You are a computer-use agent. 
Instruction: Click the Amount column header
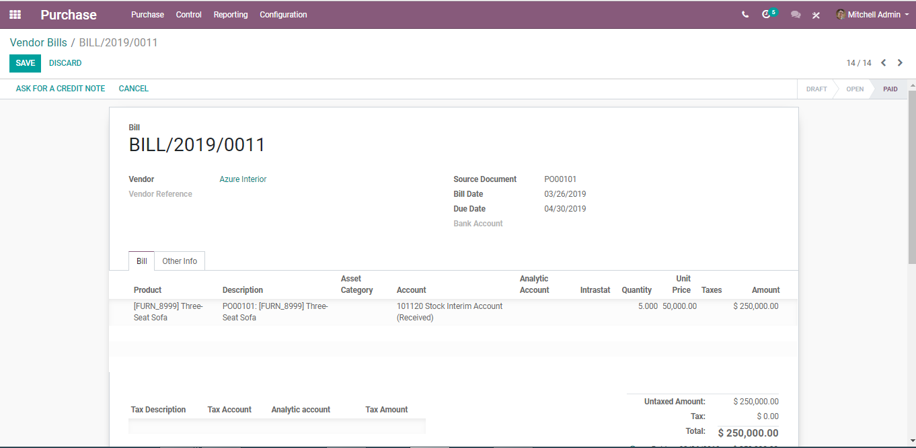click(x=766, y=290)
